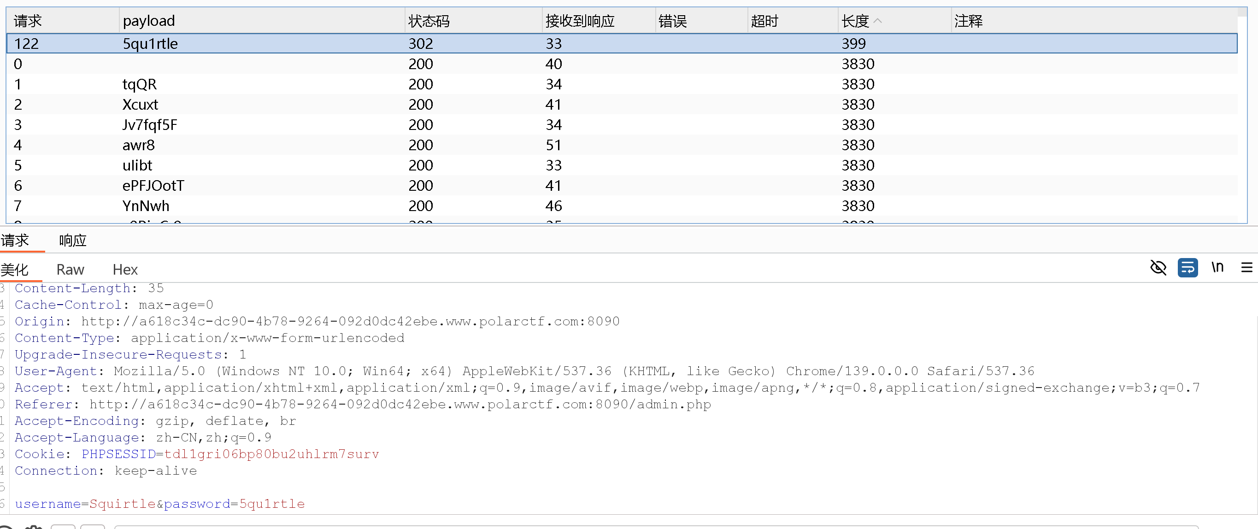Sort by the 接收到响应 column header

(580, 21)
